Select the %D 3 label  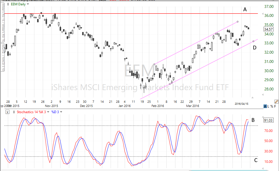(55, 112)
